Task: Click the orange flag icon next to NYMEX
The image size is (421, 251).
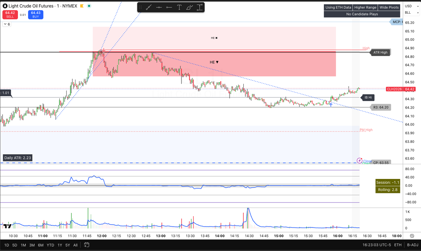Action: 82,6
